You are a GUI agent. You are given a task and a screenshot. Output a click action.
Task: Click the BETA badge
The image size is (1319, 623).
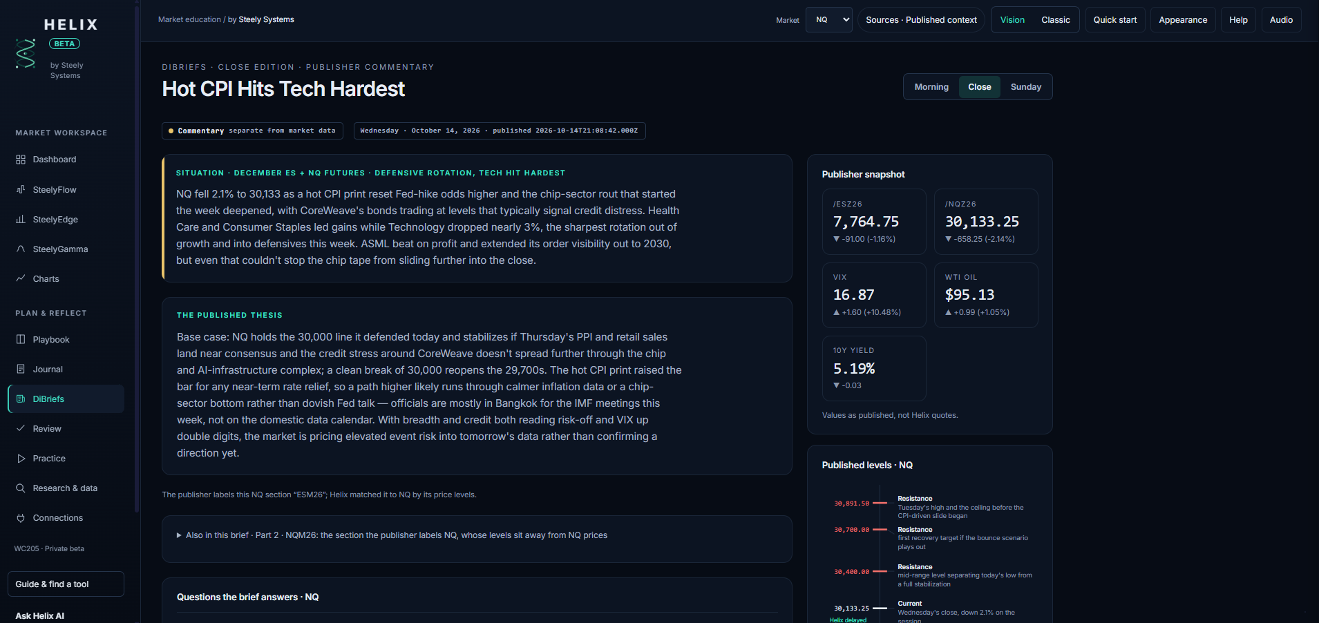click(64, 44)
